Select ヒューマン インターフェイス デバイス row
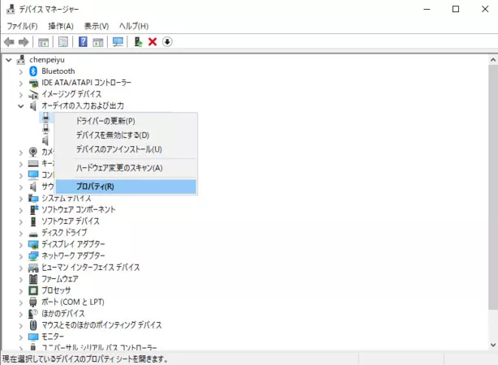 (91, 268)
